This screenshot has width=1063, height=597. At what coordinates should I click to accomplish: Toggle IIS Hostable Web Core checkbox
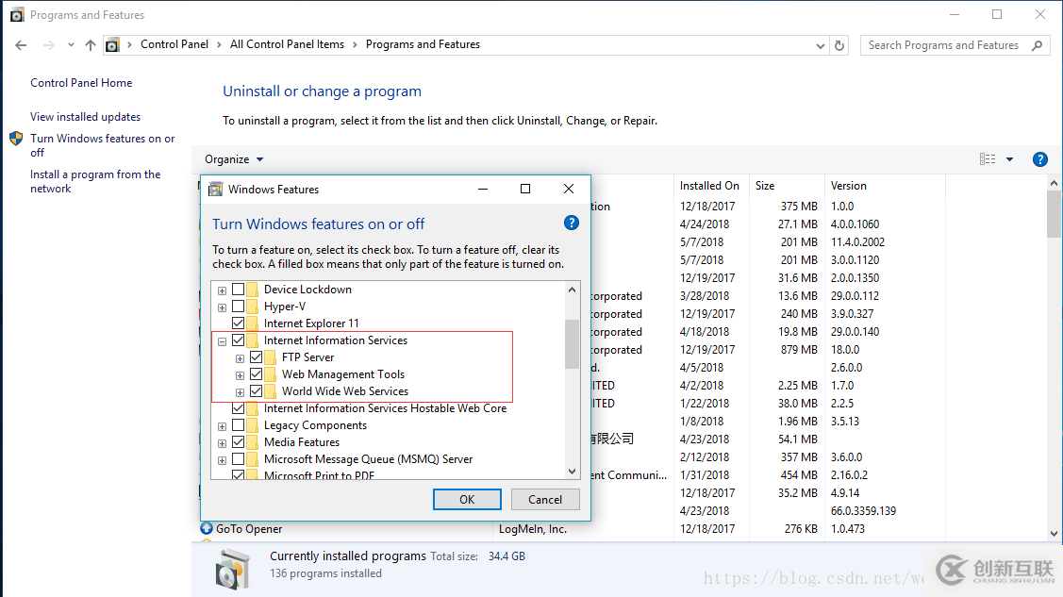(238, 408)
